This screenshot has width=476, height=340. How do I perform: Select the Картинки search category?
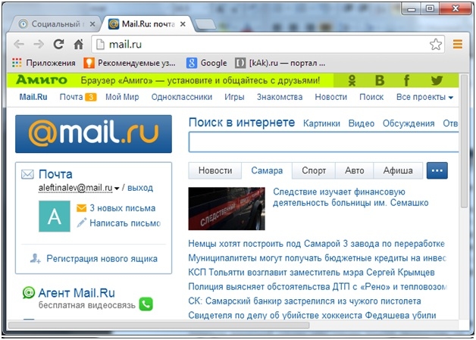[x=321, y=123]
